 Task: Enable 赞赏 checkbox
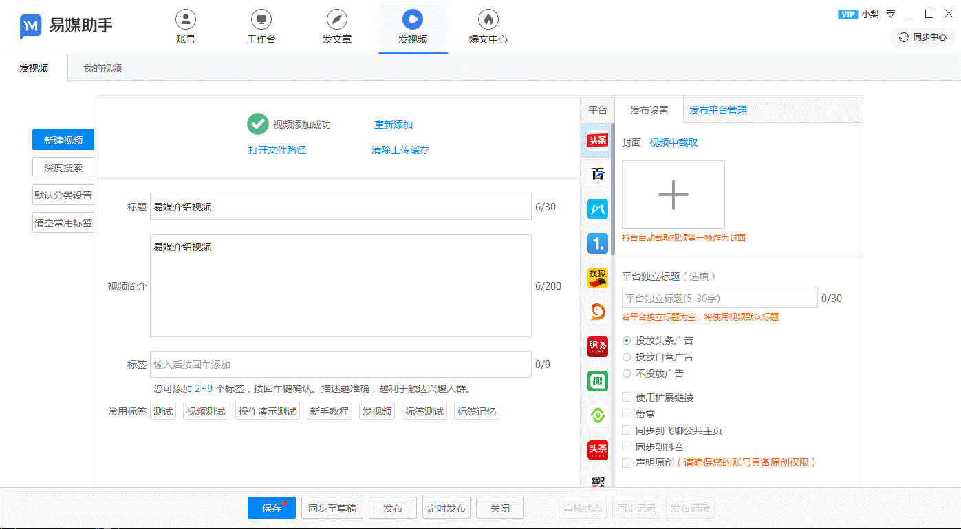tap(627, 413)
